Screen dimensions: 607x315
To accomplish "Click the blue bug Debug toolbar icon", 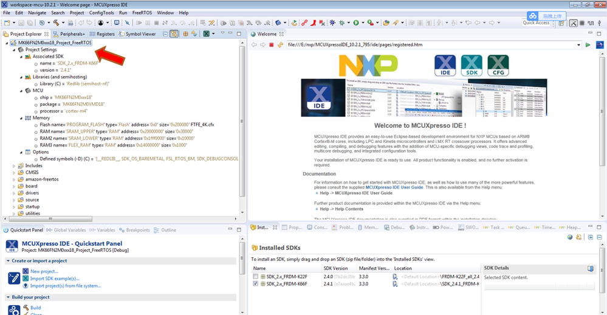I will (x=332, y=23).
